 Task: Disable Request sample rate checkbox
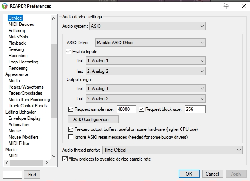pos(71,109)
